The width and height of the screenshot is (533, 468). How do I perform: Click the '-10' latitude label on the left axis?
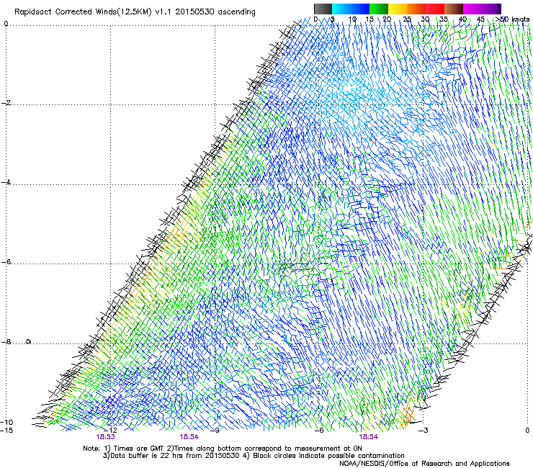(6, 422)
